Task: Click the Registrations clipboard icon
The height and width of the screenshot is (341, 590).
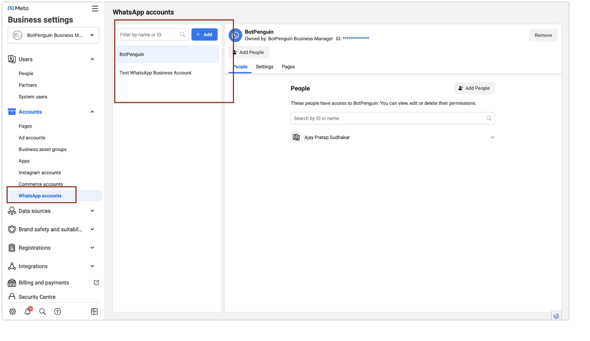Action: (12, 248)
